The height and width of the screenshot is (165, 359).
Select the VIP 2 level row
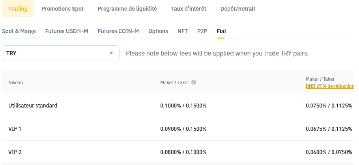pyautogui.click(x=15, y=152)
